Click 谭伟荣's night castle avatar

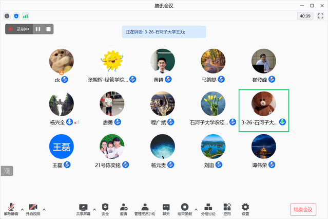264,147
